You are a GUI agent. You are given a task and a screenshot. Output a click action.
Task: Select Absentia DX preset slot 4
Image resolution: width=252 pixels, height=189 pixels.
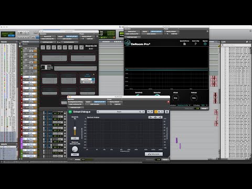[x=59, y=47]
